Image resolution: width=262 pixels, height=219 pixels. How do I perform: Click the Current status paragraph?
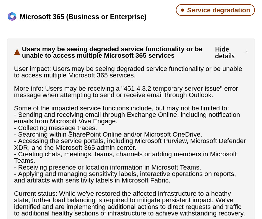click(130, 203)
